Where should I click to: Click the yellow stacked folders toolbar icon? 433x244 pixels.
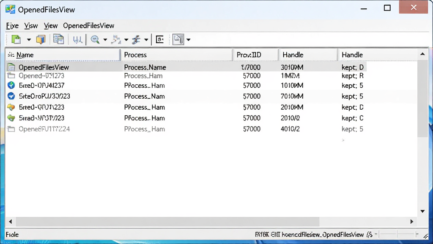pyautogui.click(x=41, y=39)
